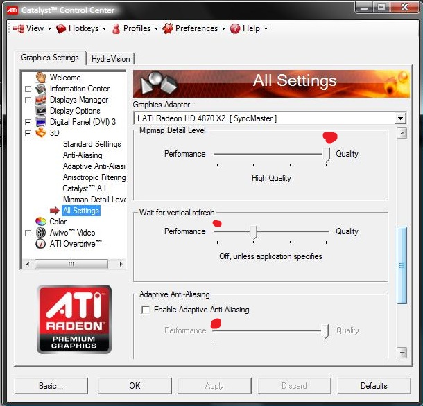The width and height of the screenshot is (423, 406).
Task: Click the Basic... button
Action: pyautogui.click(x=51, y=386)
